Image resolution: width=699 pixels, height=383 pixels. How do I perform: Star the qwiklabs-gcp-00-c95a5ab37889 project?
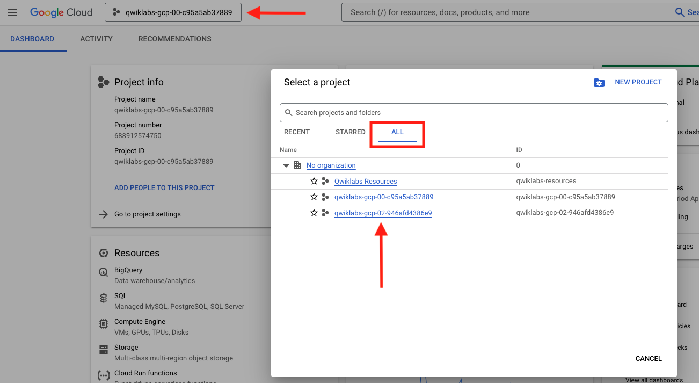click(314, 197)
